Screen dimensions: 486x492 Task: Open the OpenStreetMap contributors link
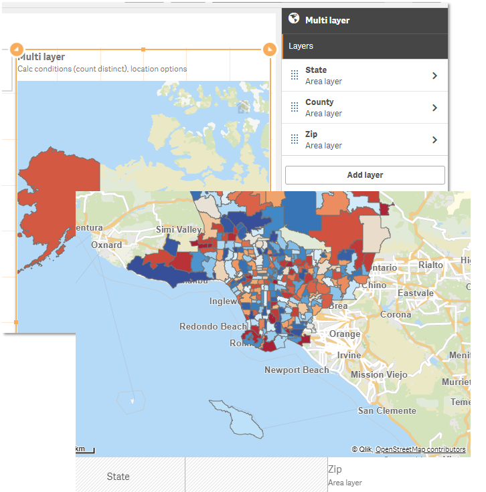pos(420,449)
